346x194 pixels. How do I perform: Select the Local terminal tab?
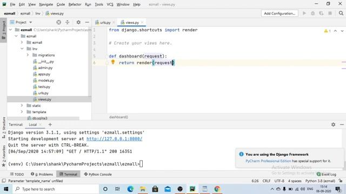32,124
